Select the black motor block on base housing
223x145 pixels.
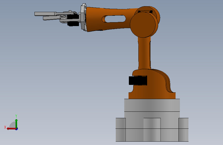click(138, 81)
